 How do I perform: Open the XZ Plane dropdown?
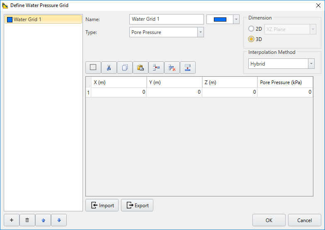tap(290, 29)
